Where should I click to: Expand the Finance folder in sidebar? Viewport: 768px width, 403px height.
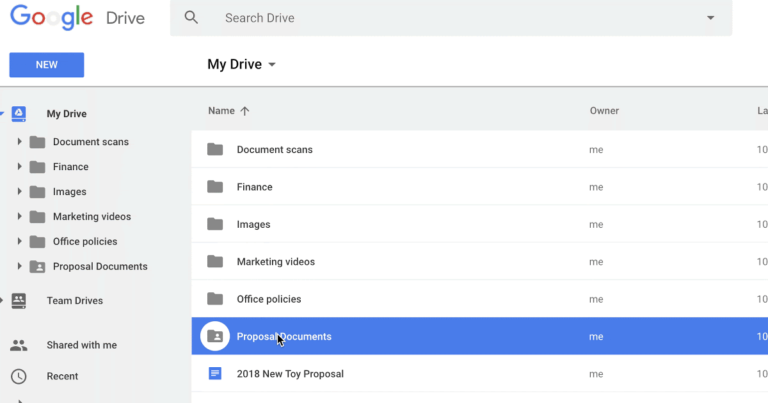coord(19,167)
